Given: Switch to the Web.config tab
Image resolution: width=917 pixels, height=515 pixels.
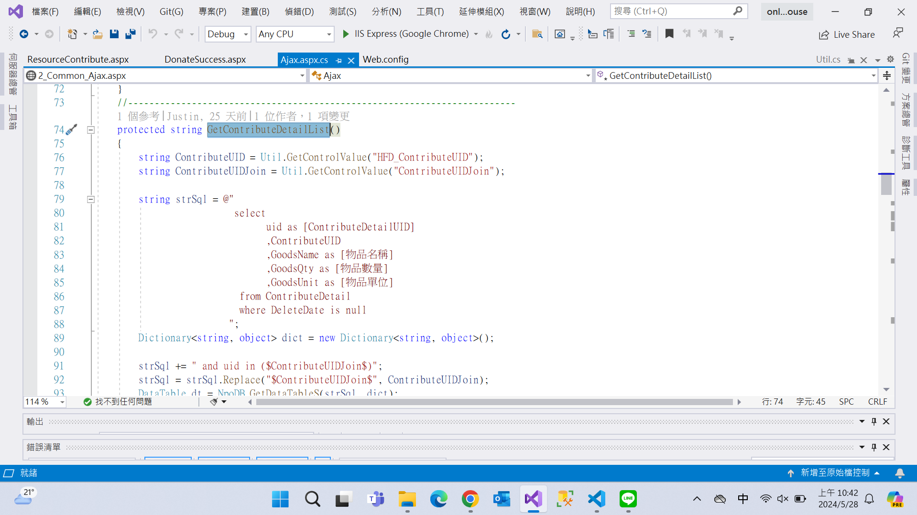Looking at the screenshot, I should [385, 59].
